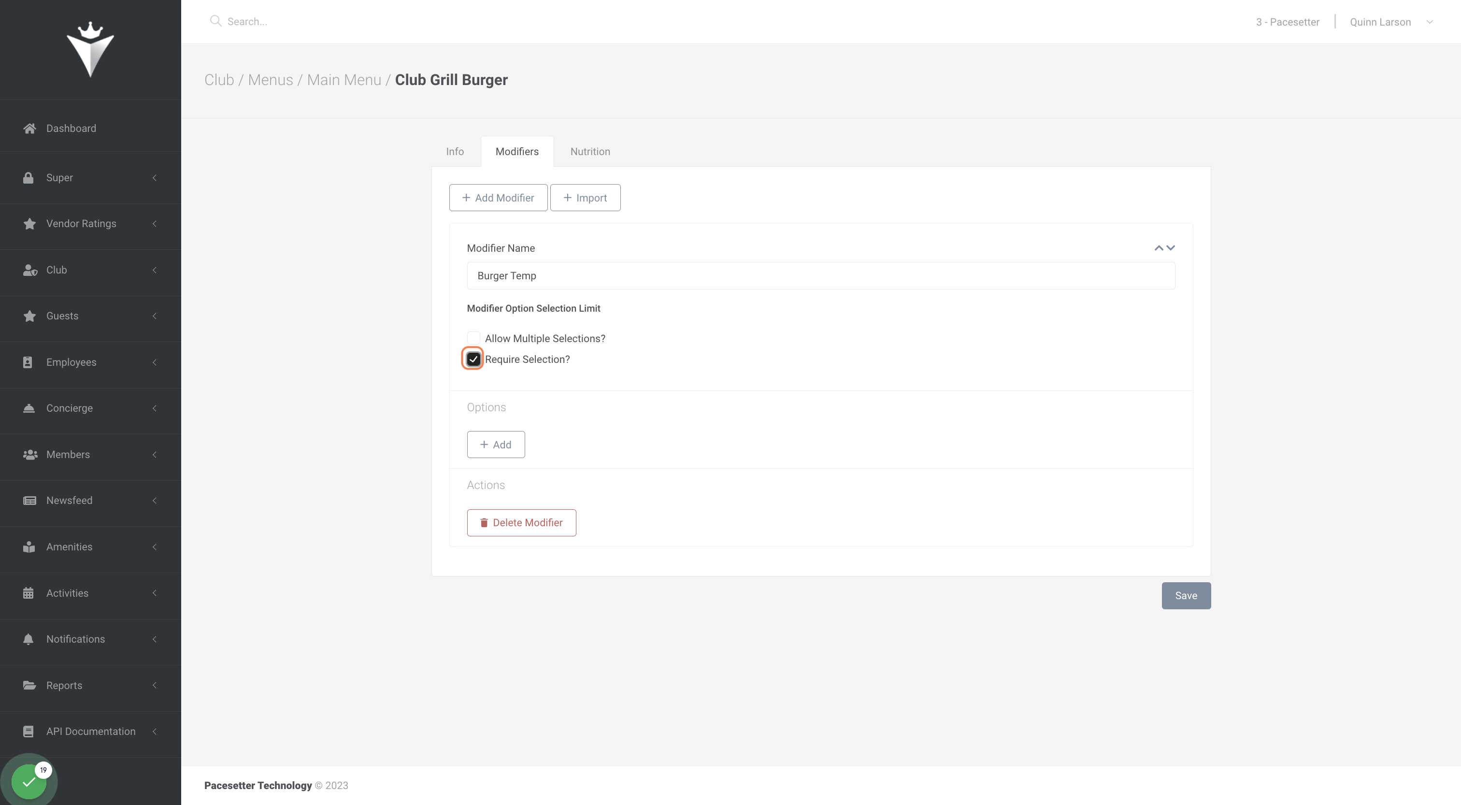Open the green checkmark widget with badge 19
Screen dimensions: 1461x805
pos(29,781)
